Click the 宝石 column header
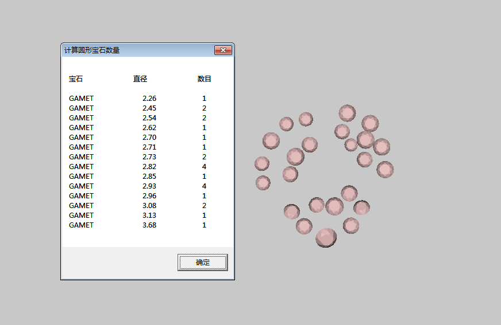Image resolution: width=501 pixels, height=325 pixels. pyautogui.click(x=76, y=79)
